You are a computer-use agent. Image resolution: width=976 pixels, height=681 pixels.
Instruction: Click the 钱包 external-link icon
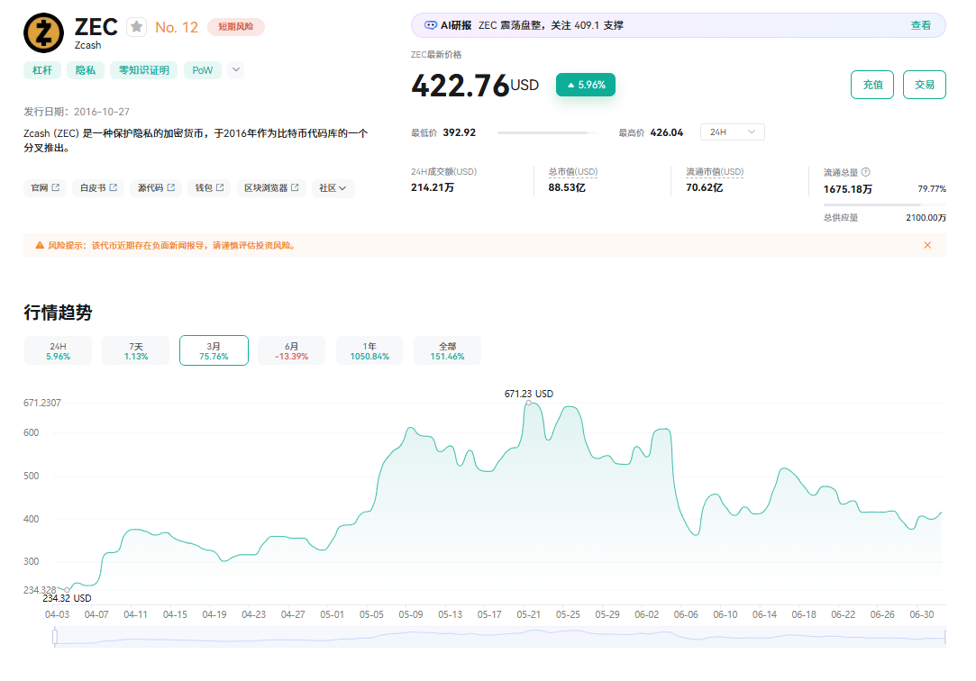point(220,187)
